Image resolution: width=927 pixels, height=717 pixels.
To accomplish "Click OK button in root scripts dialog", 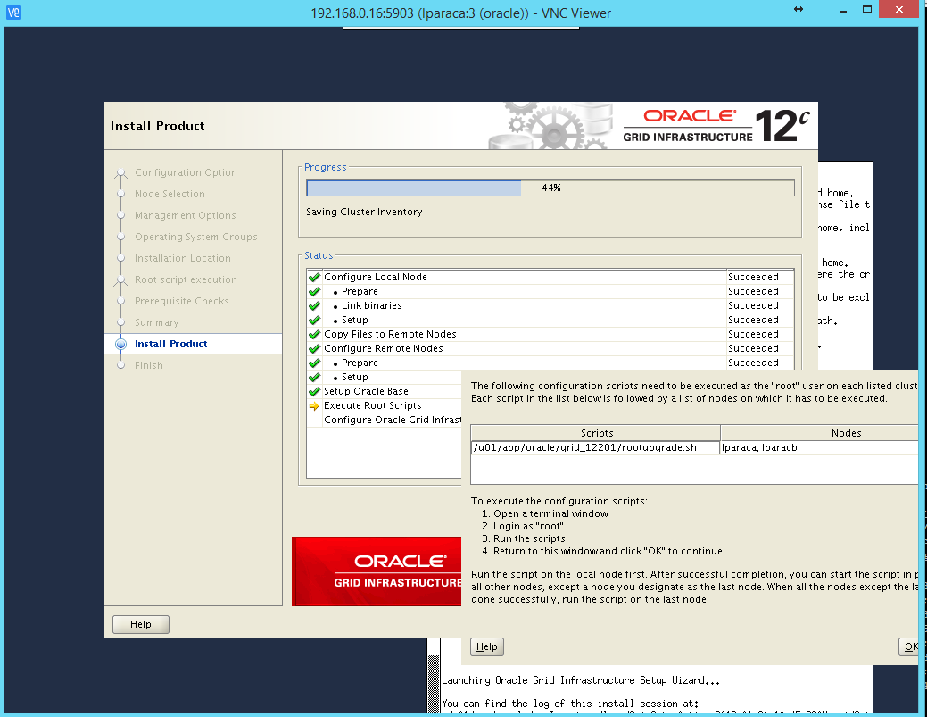I will click(910, 646).
